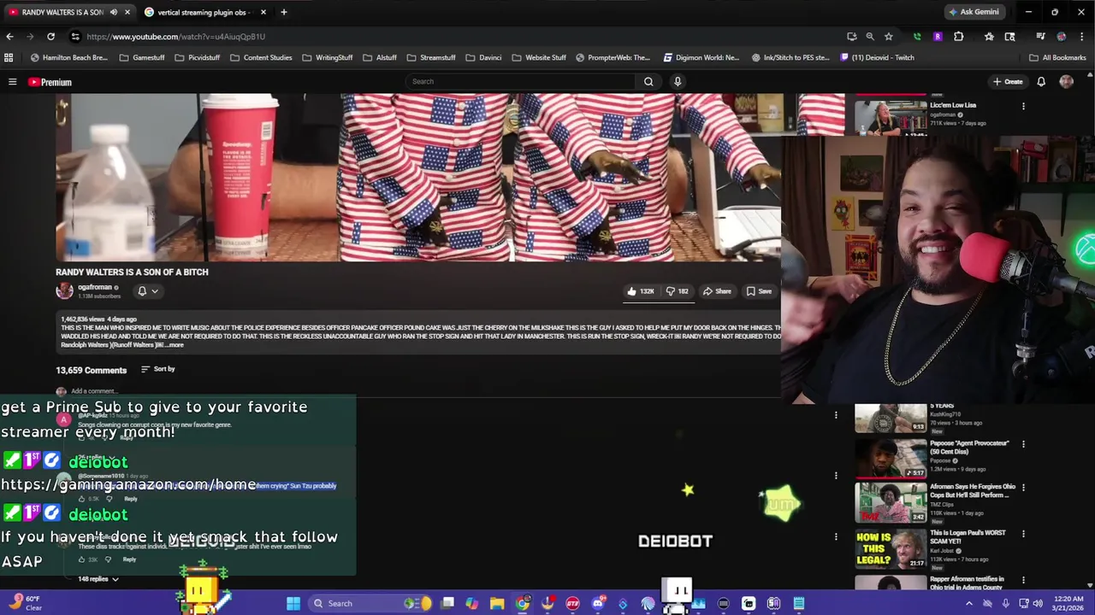This screenshot has height=615, width=1095.
Task: Click the Ask Gemini button
Action: (974, 12)
